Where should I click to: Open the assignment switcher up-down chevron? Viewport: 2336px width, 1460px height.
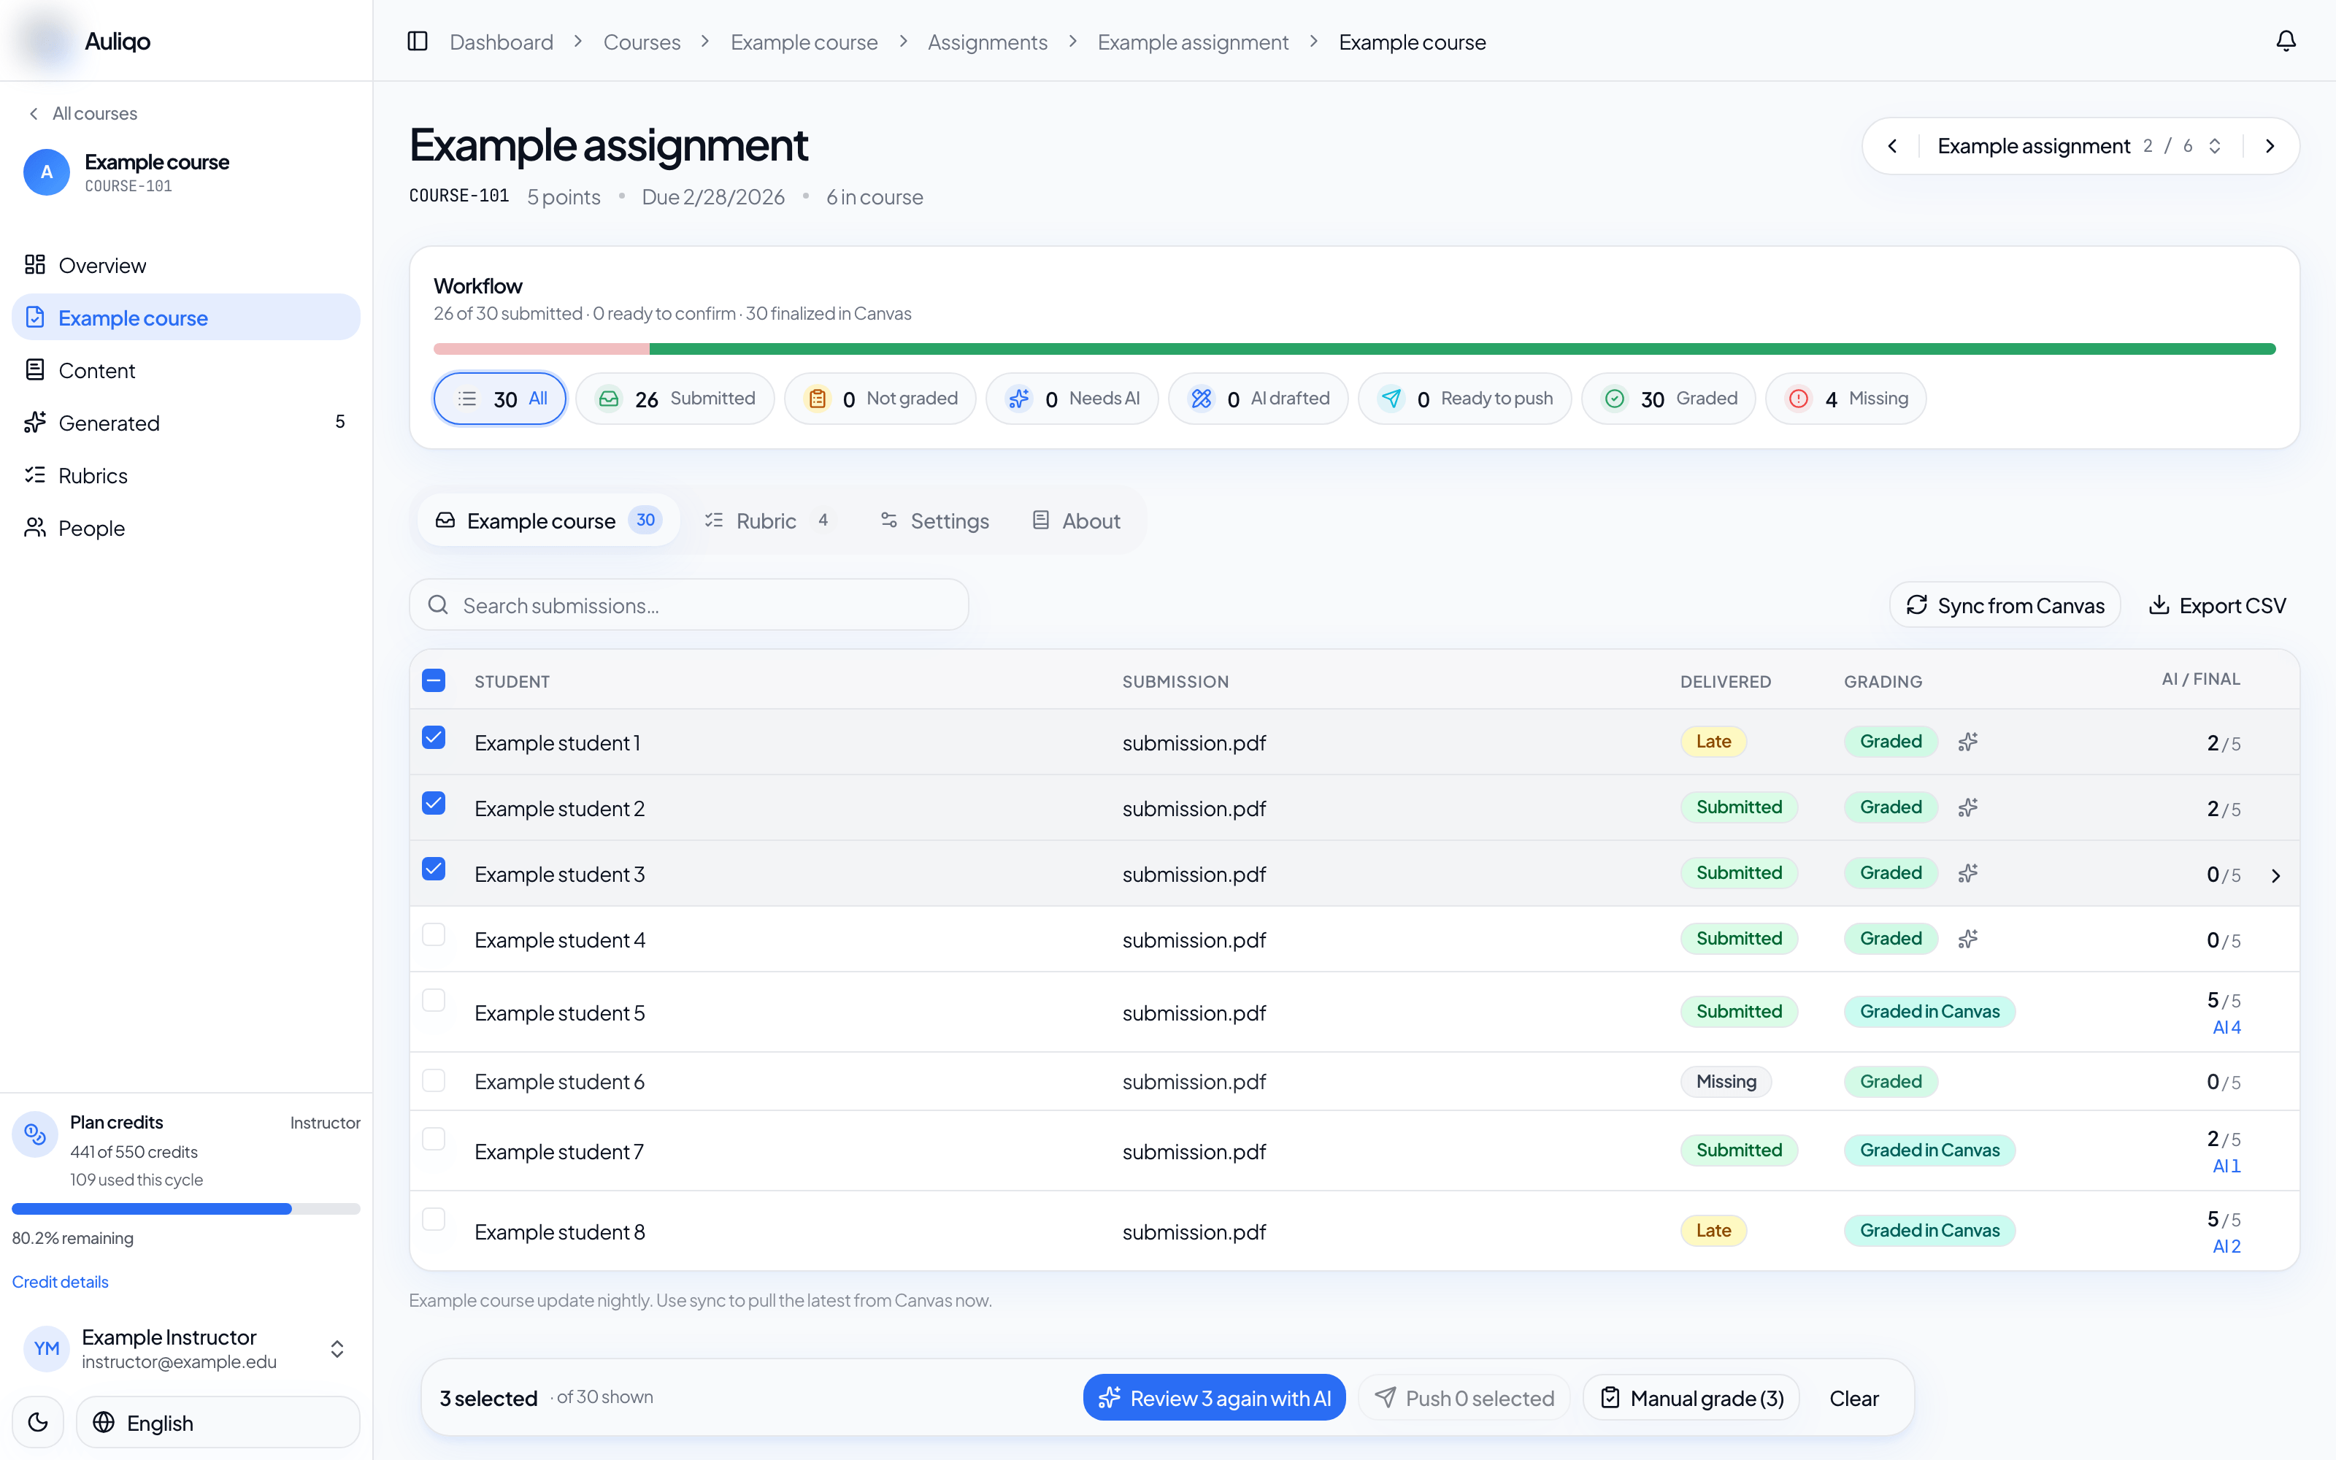click(2216, 146)
